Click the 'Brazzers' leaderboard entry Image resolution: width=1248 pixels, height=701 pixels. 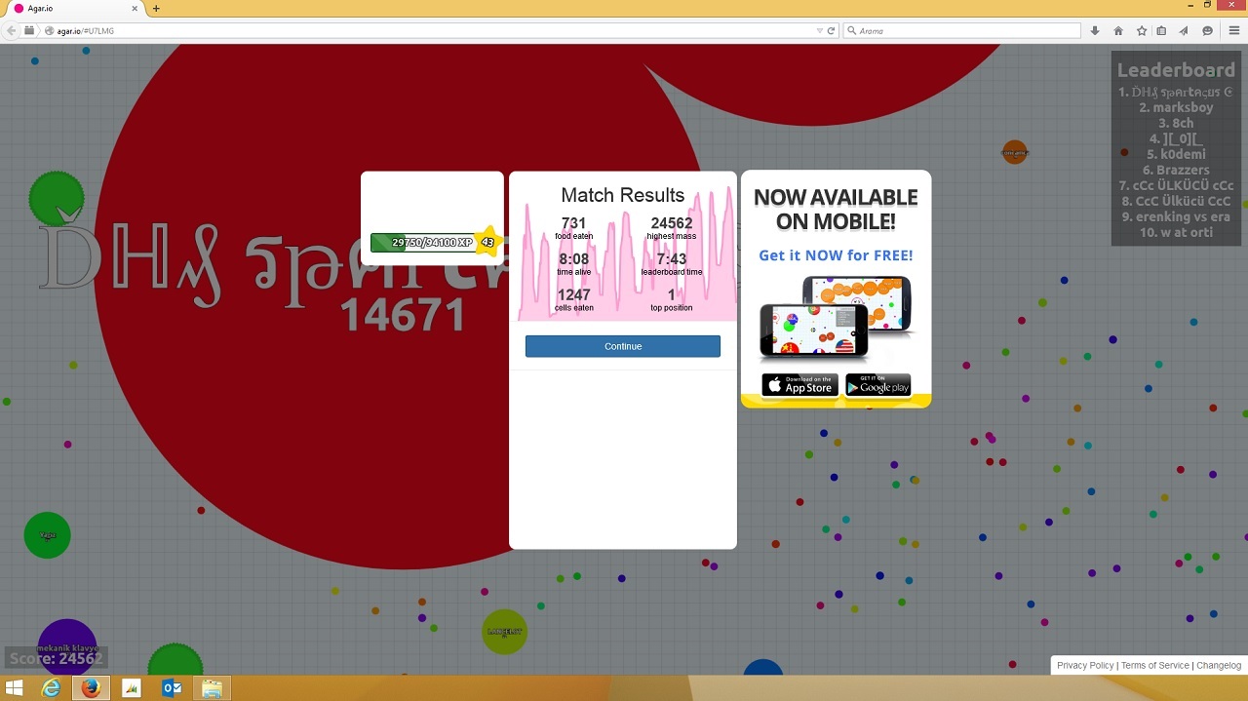(x=1176, y=170)
